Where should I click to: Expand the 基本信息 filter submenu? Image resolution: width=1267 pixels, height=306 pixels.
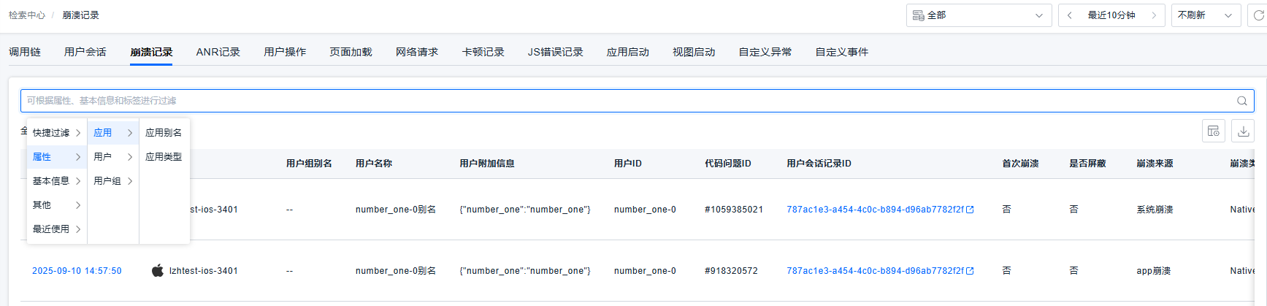56,181
